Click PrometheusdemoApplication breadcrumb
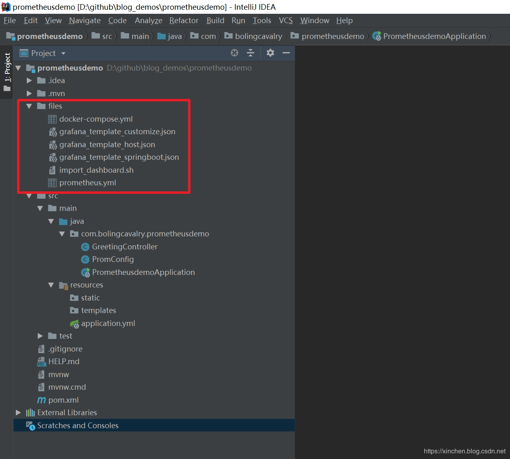Viewport: 510px width, 459px height. tap(430, 36)
